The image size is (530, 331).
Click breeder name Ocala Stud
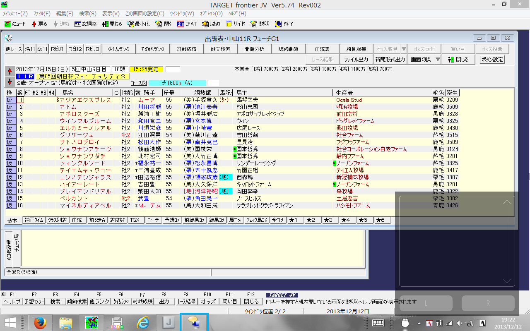click(x=349, y=100)
